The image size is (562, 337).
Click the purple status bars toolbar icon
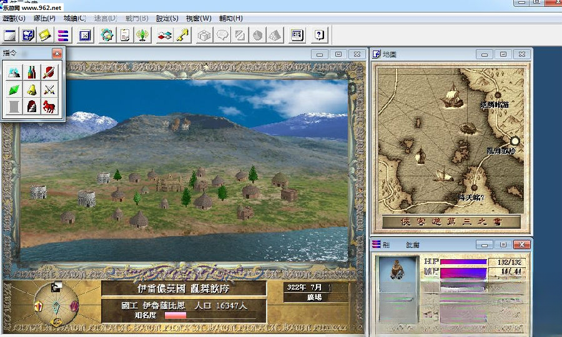(x=63, y=35)
